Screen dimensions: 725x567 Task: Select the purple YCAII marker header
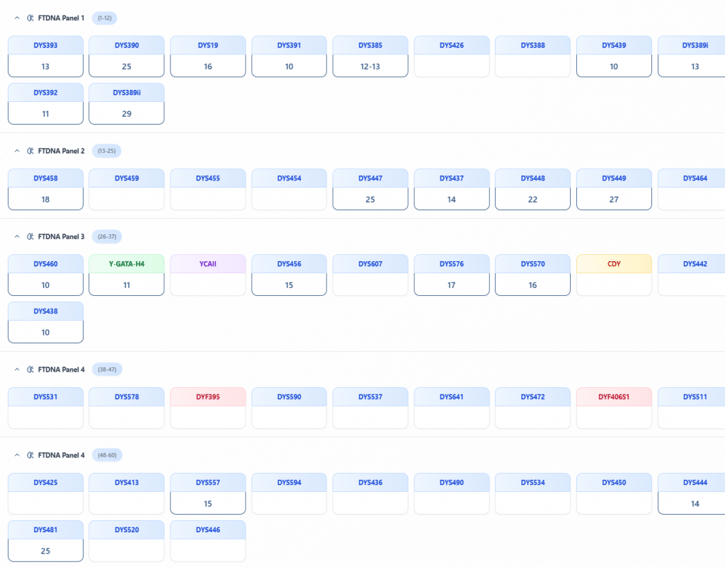[x=207, y=264]
